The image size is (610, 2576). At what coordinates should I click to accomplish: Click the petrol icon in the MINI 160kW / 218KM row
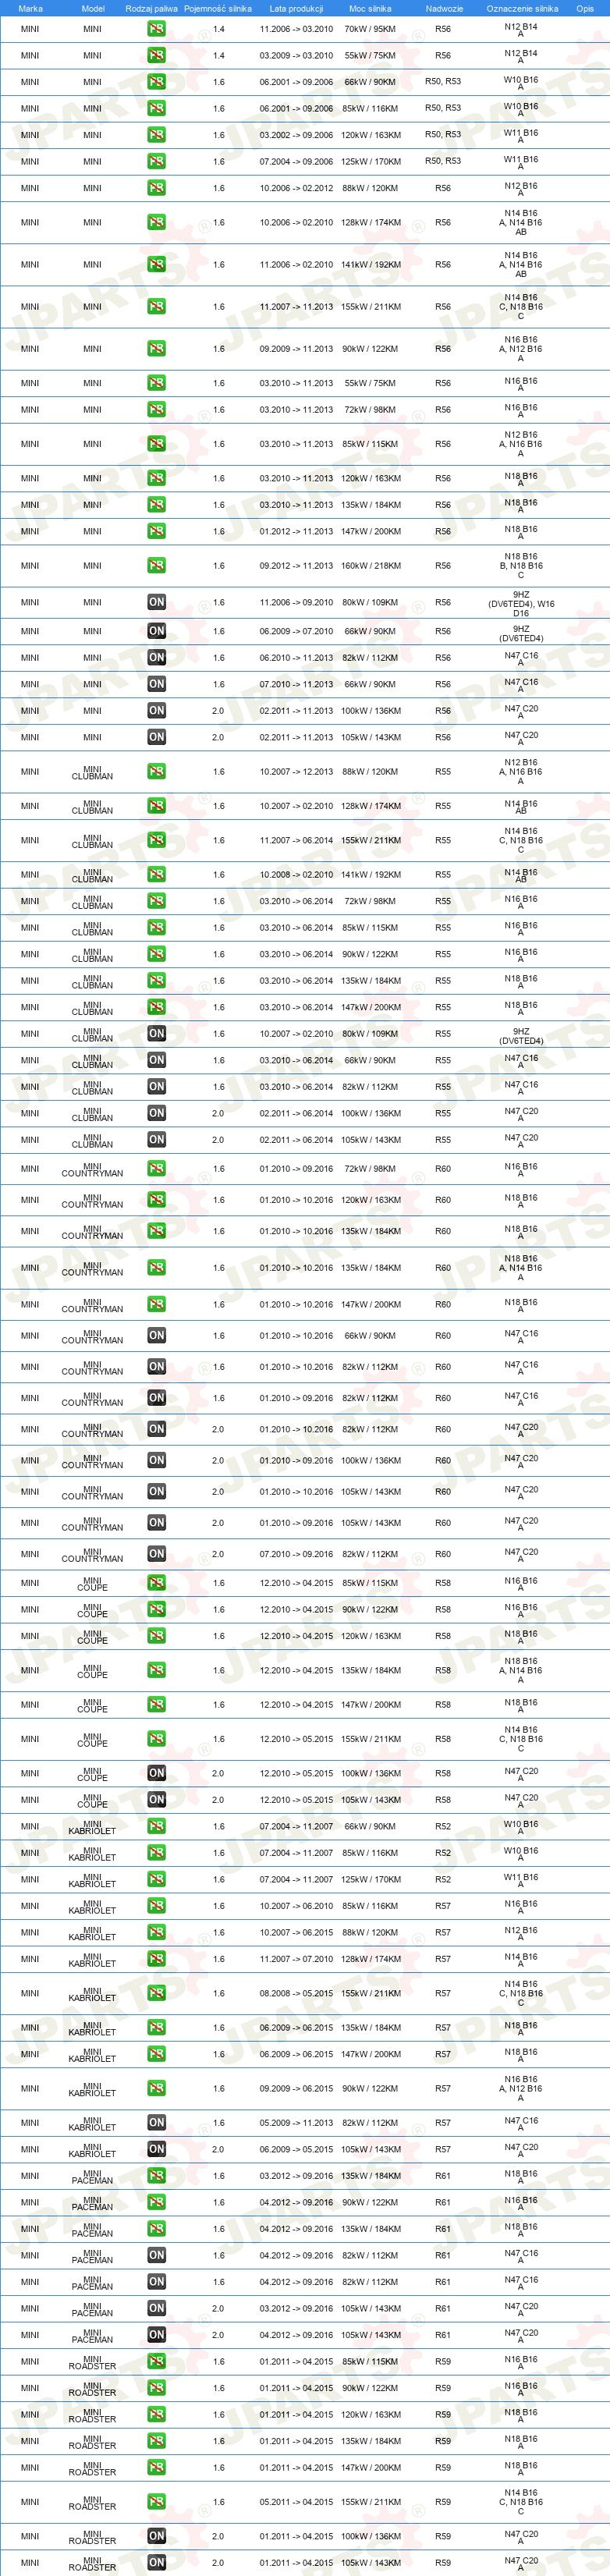pos(156,566)
